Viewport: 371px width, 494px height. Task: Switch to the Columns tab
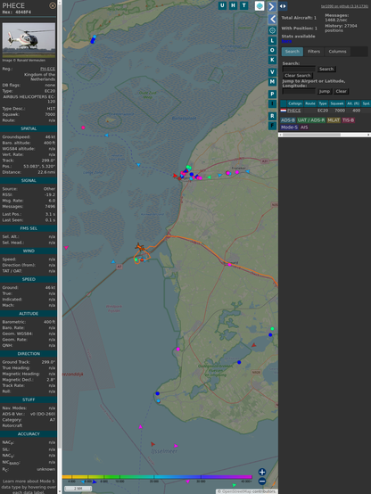tap(338, 52)
